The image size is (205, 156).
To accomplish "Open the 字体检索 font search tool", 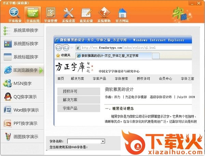I will [x=15, y=14].
